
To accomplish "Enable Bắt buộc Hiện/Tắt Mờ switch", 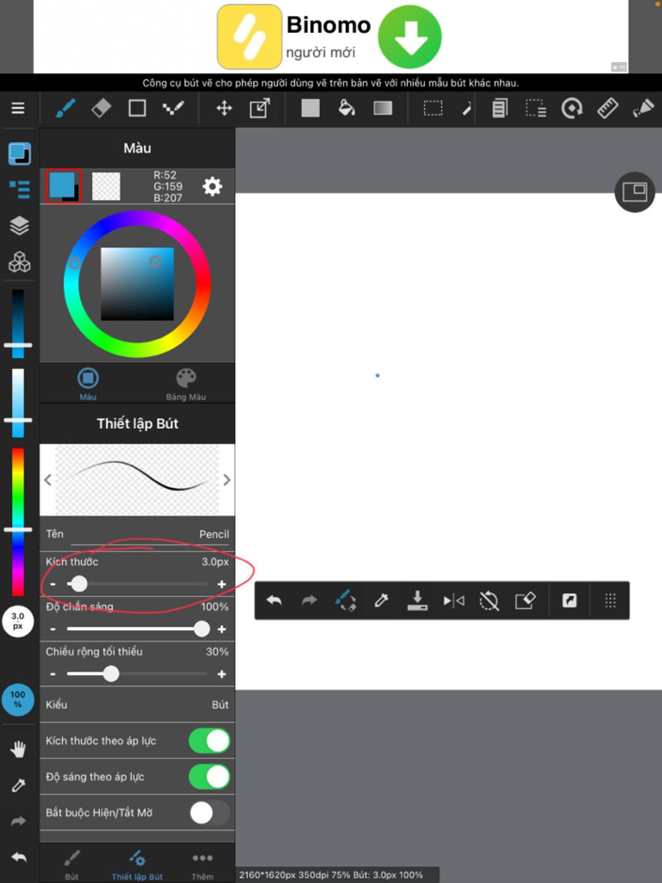I will (209, 812).
